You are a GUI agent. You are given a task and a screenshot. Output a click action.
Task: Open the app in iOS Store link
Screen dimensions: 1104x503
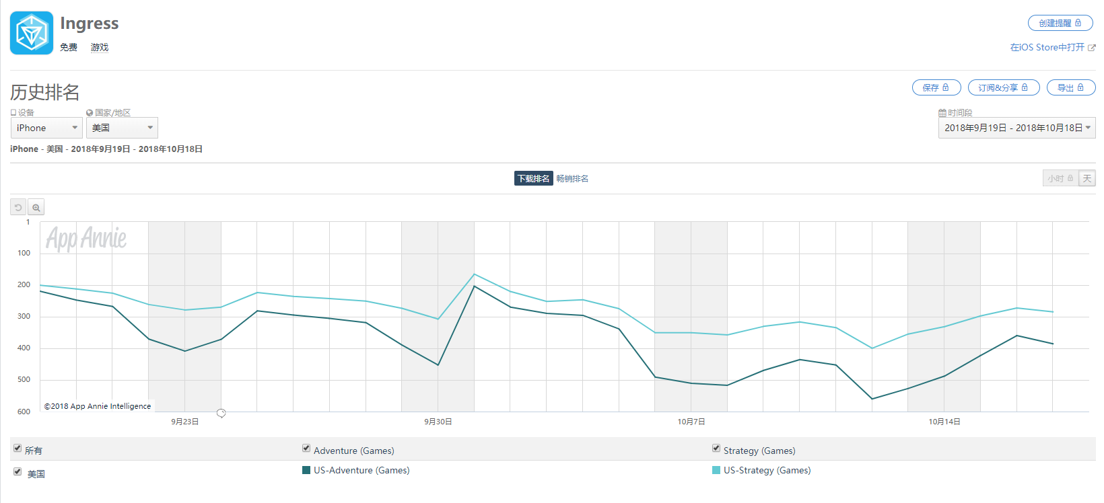[x=1047, y=47]
